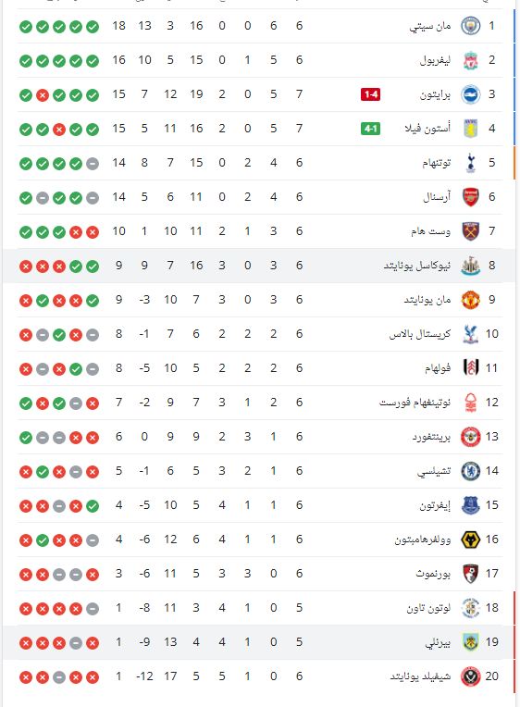Select the Wolverhampton wolf crest icon
The image size is (520, 707).
pos(470,540)
